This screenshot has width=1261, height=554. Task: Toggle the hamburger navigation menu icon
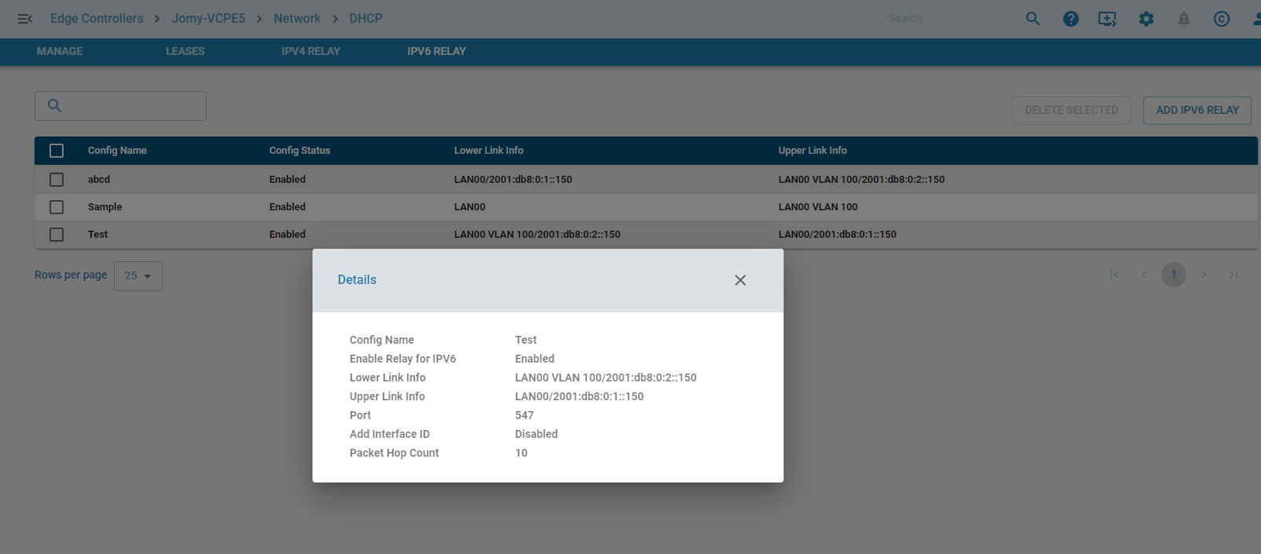click(24, 19)
